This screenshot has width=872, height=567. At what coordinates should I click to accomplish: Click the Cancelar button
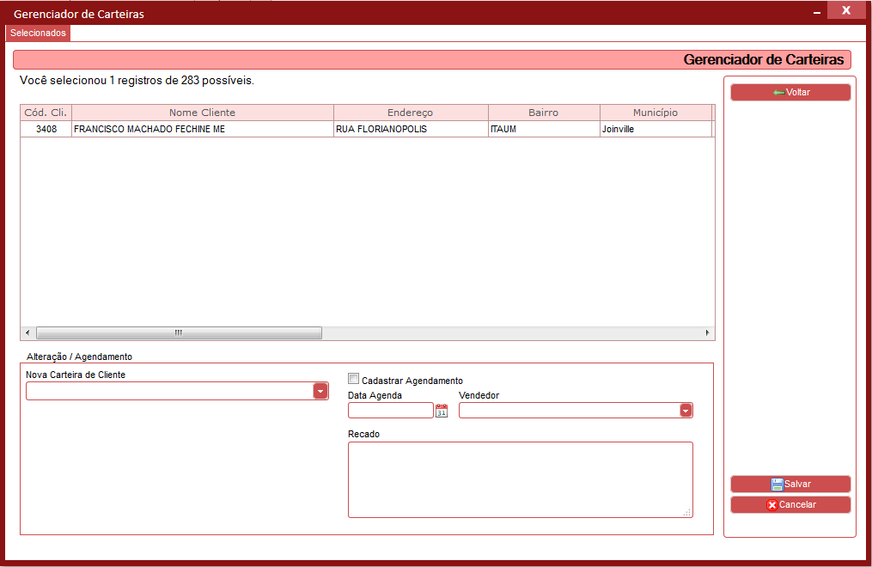point(790,505)
